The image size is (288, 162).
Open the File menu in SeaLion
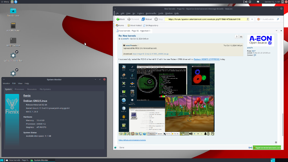point(117,13)
